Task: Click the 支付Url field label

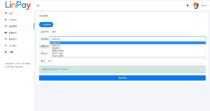Action: pos(44,53)
